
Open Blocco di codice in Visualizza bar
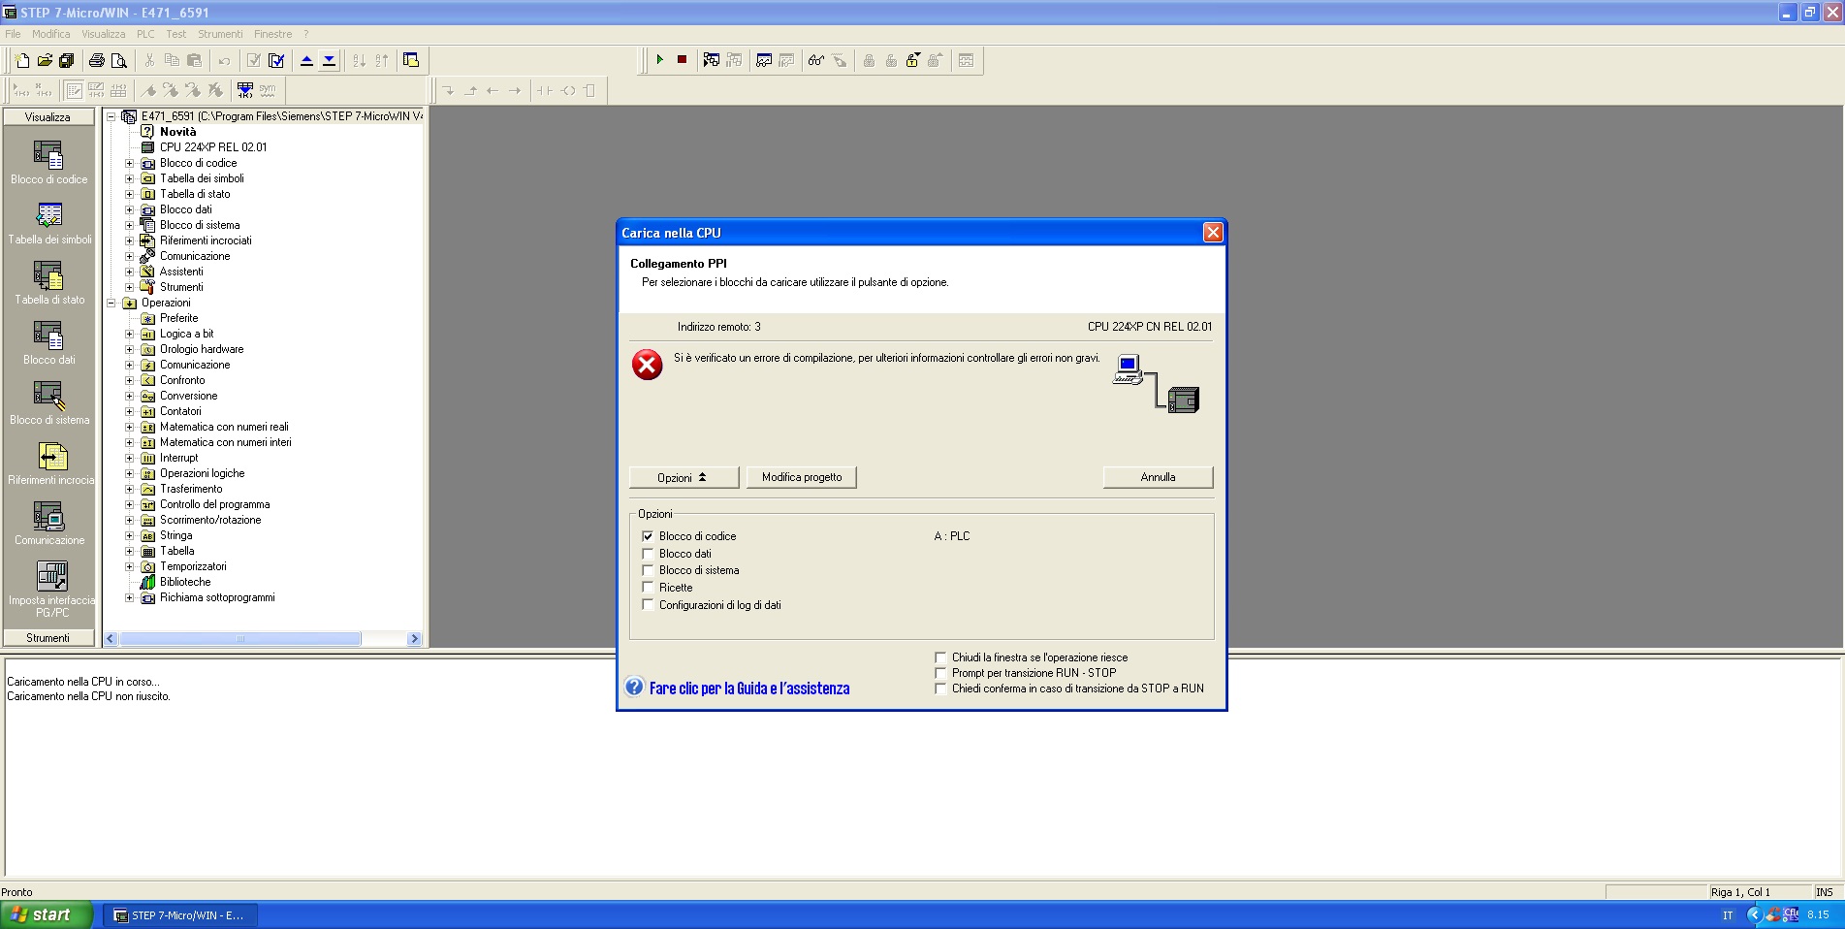48,162
